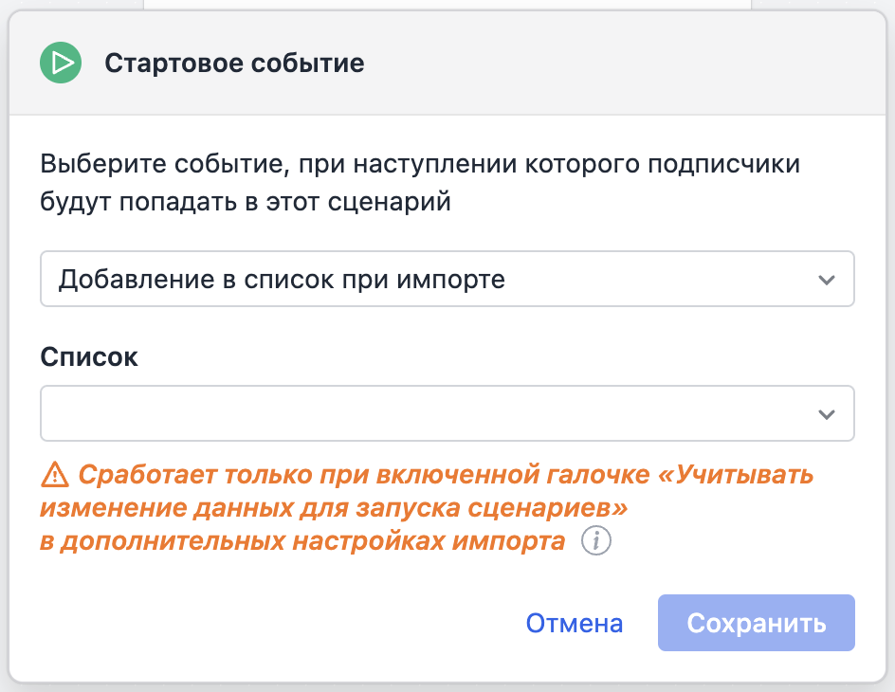Screen dimensions: 895x692
Task: Click the orange warning message text
Action: point(427,508)
